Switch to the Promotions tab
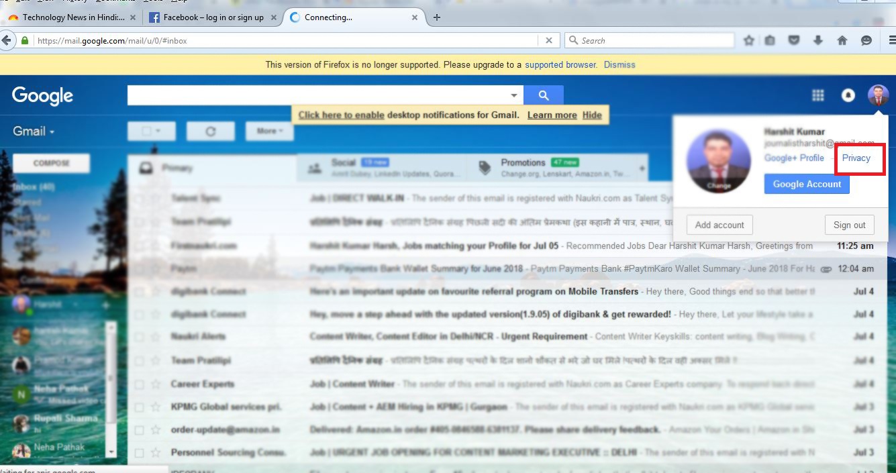This screenshot has width=896, height=473. coord(524,168)
